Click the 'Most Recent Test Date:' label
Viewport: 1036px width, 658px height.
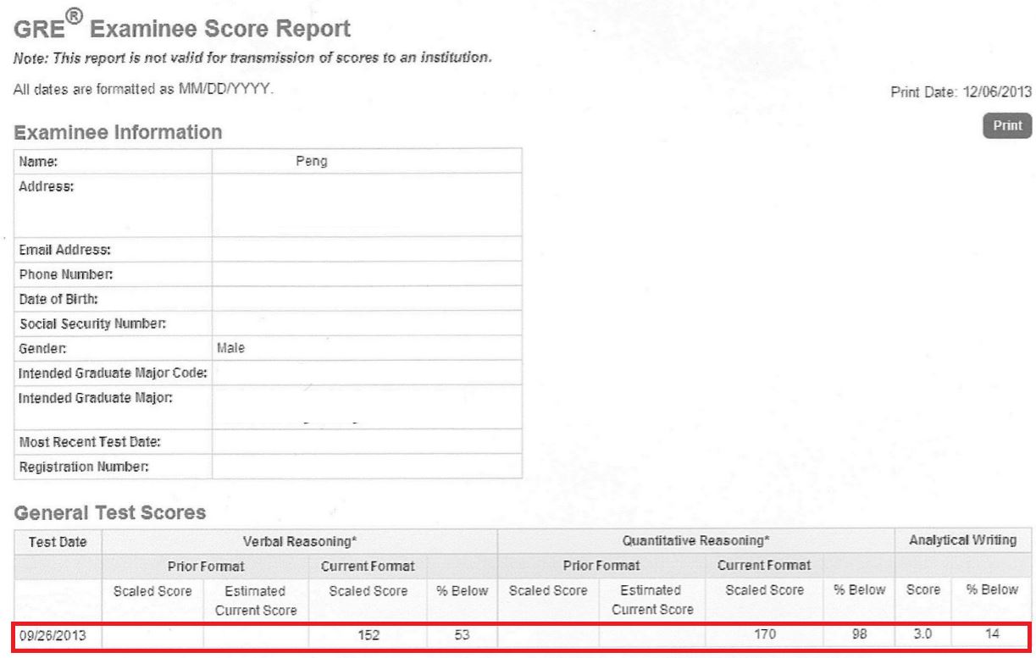tap(89, 442)
